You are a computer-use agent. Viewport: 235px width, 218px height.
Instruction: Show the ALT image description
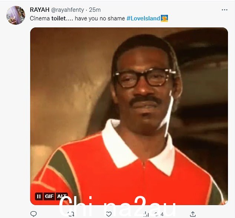pos(62,196)
